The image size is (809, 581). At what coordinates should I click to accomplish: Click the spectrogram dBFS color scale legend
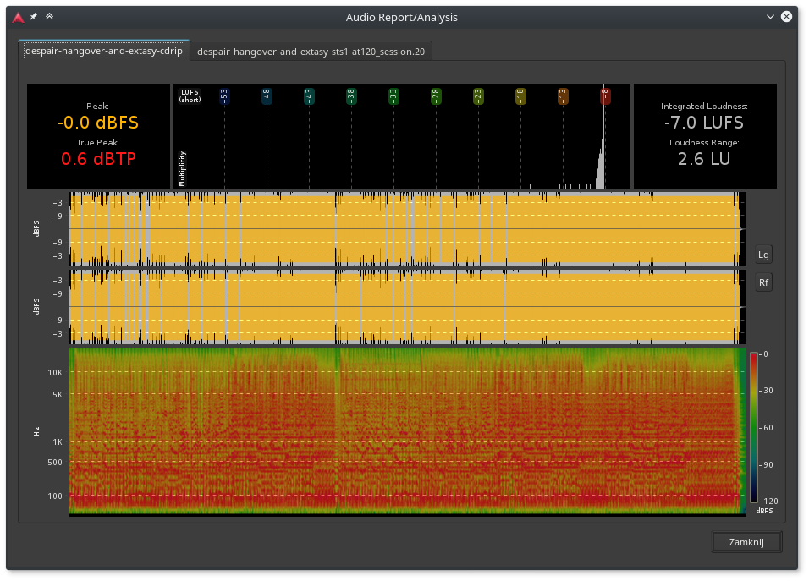[754, 427]
